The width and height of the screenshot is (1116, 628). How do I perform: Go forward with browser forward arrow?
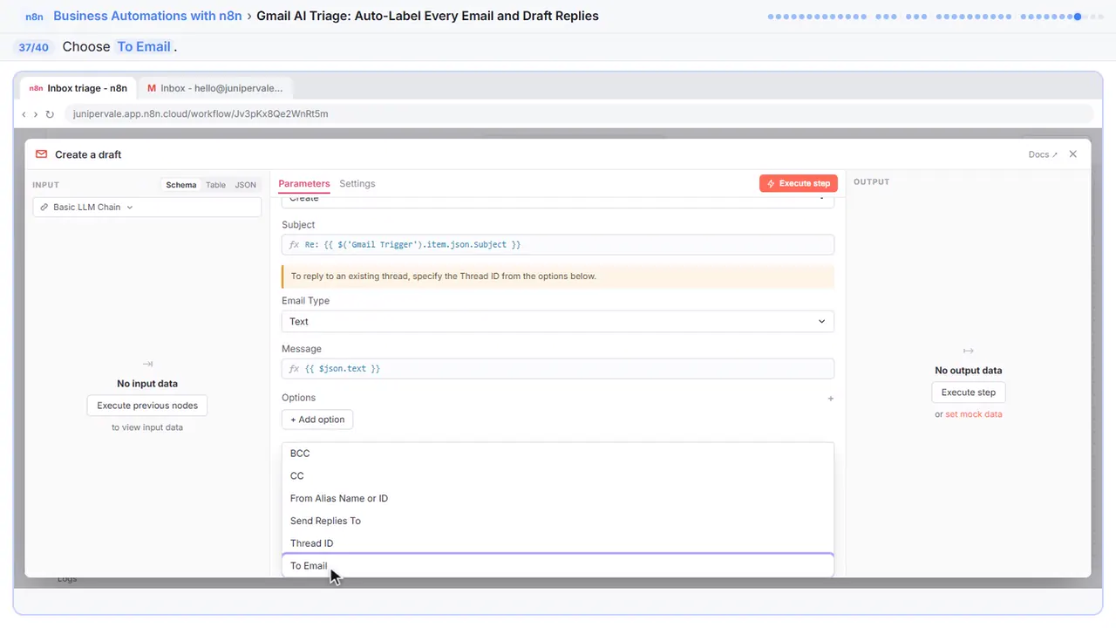36,114
